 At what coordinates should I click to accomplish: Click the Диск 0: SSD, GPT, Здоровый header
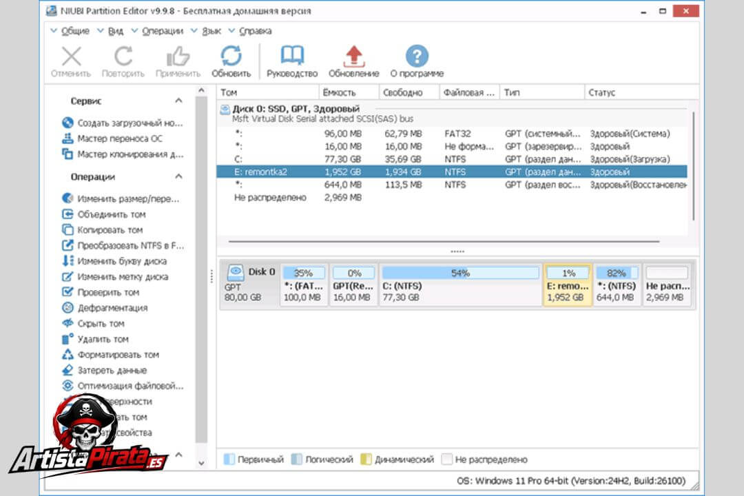pyautogui.click(x=296, y=109)
